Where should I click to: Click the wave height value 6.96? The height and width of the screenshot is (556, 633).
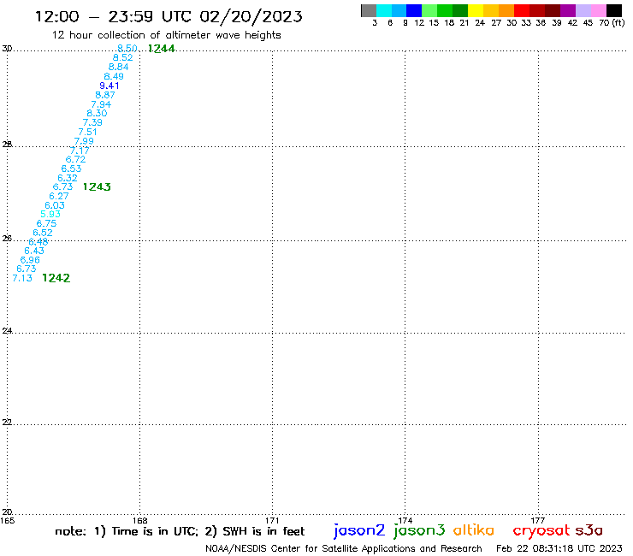[30, 260]
